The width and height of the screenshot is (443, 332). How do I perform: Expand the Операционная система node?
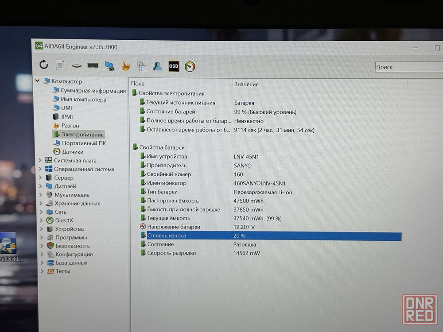(40, 169)
